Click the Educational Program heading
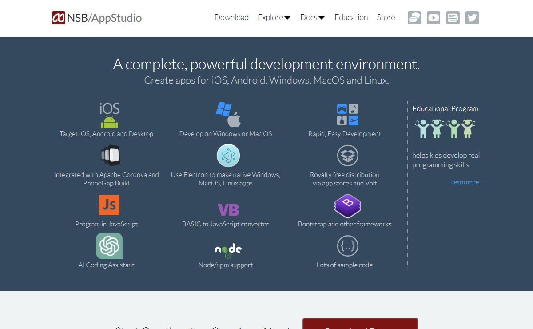Screen dimensions: 533x329 [445, 108]
